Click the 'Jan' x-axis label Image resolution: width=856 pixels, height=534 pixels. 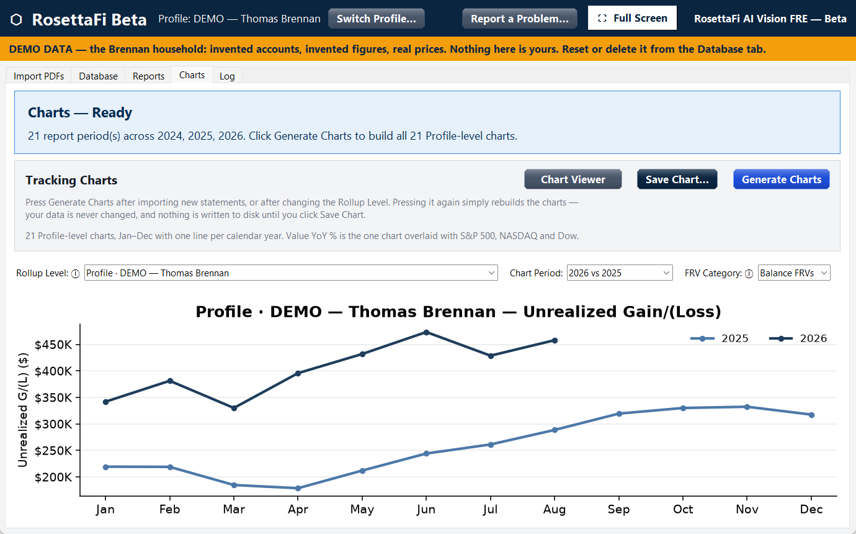[105, 510]
